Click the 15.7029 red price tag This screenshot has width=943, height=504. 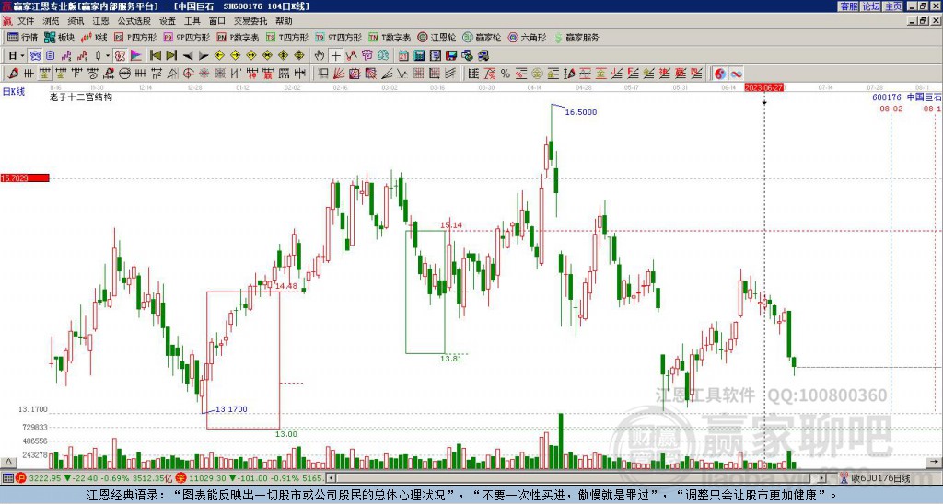tap(25, 178)
